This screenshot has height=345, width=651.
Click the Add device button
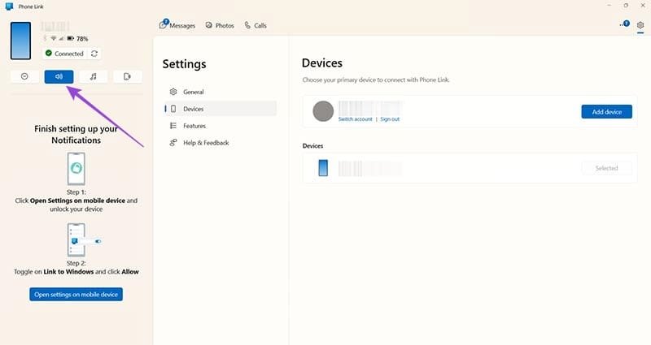pyautogui.click(x=606, y=112)
